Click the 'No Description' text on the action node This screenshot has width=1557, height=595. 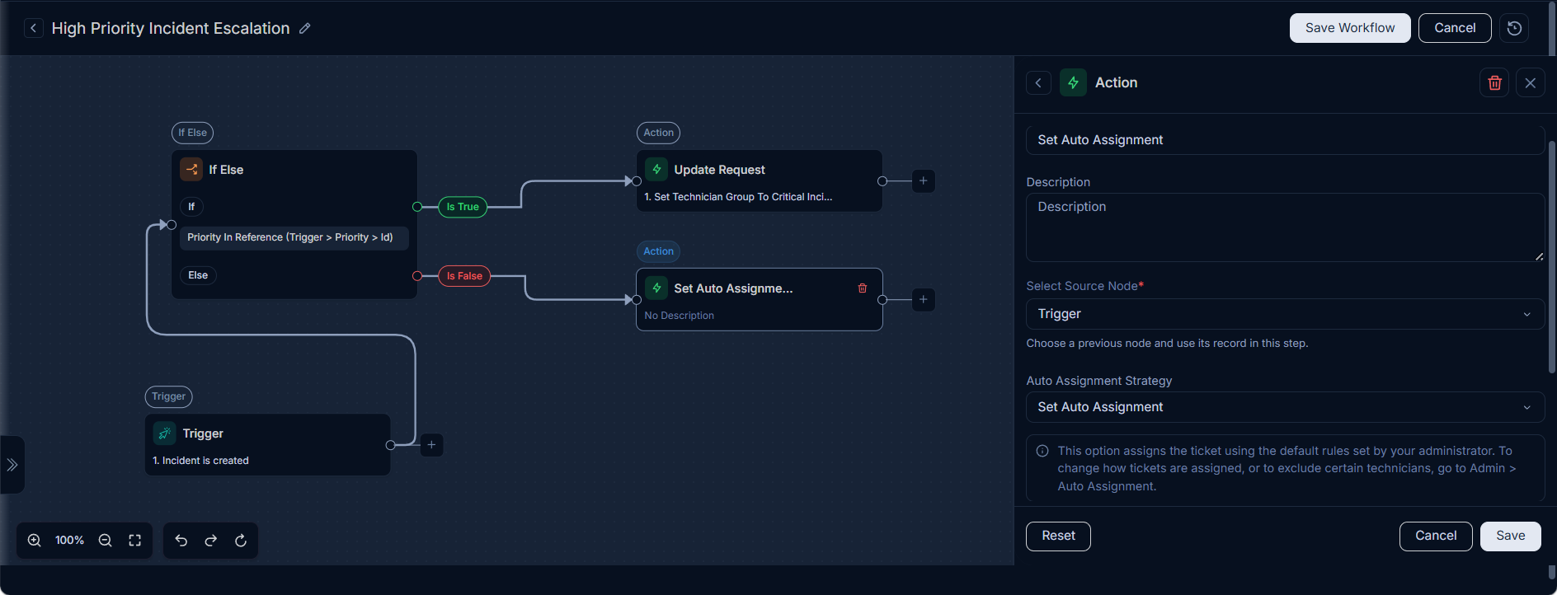tap(680, 316)
